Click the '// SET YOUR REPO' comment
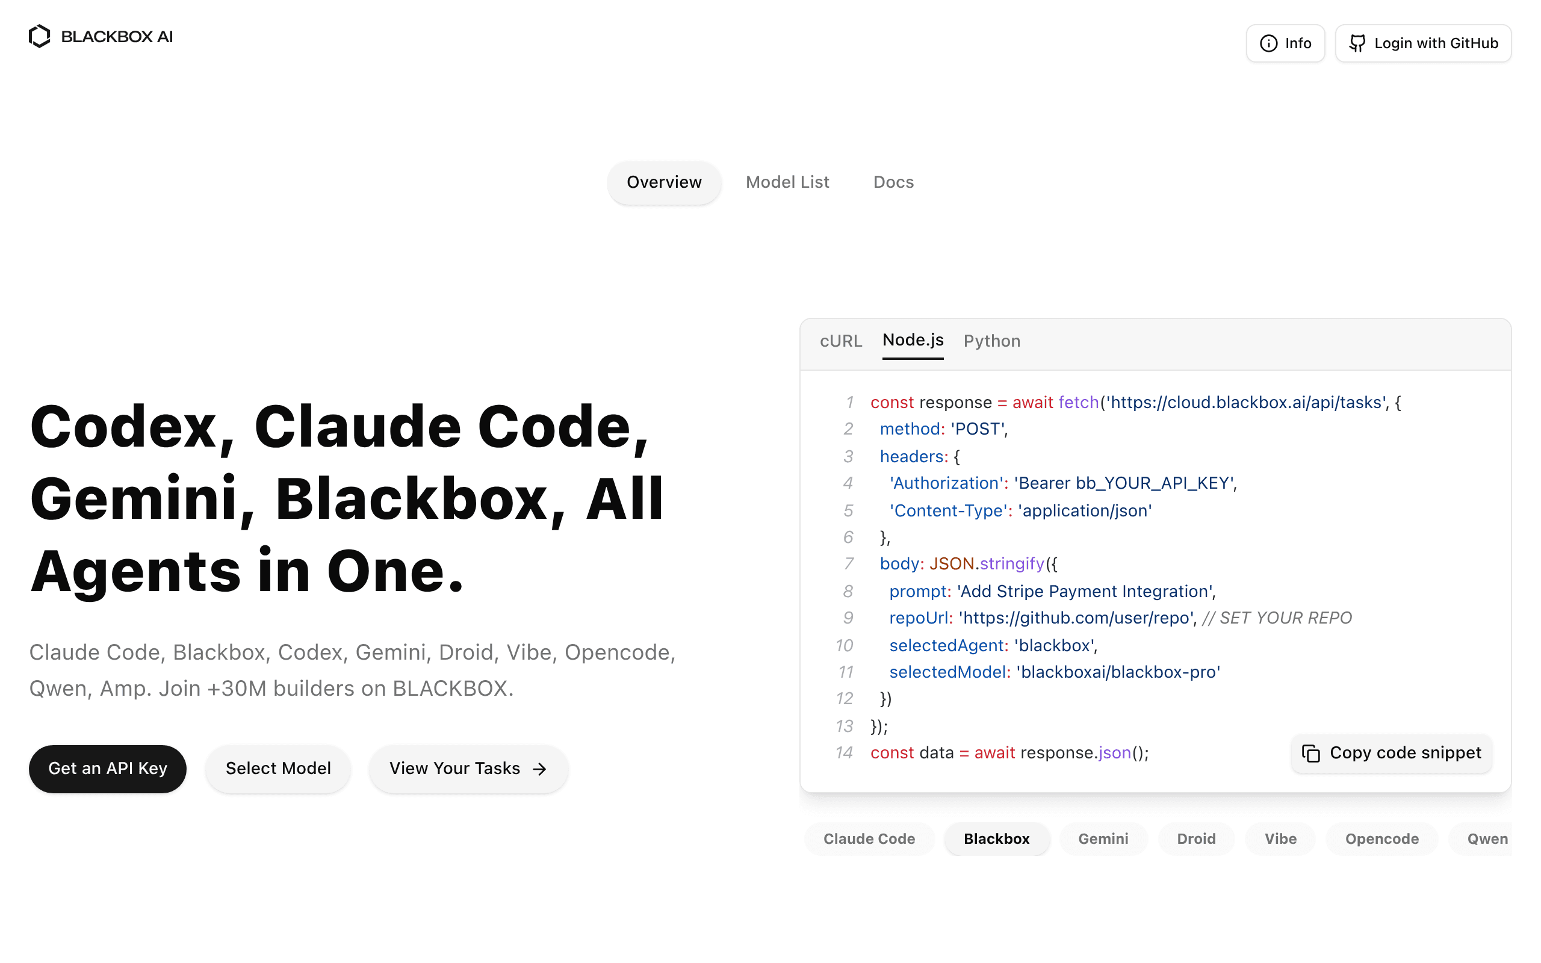1541x963 pixels. coord(1277,619)
